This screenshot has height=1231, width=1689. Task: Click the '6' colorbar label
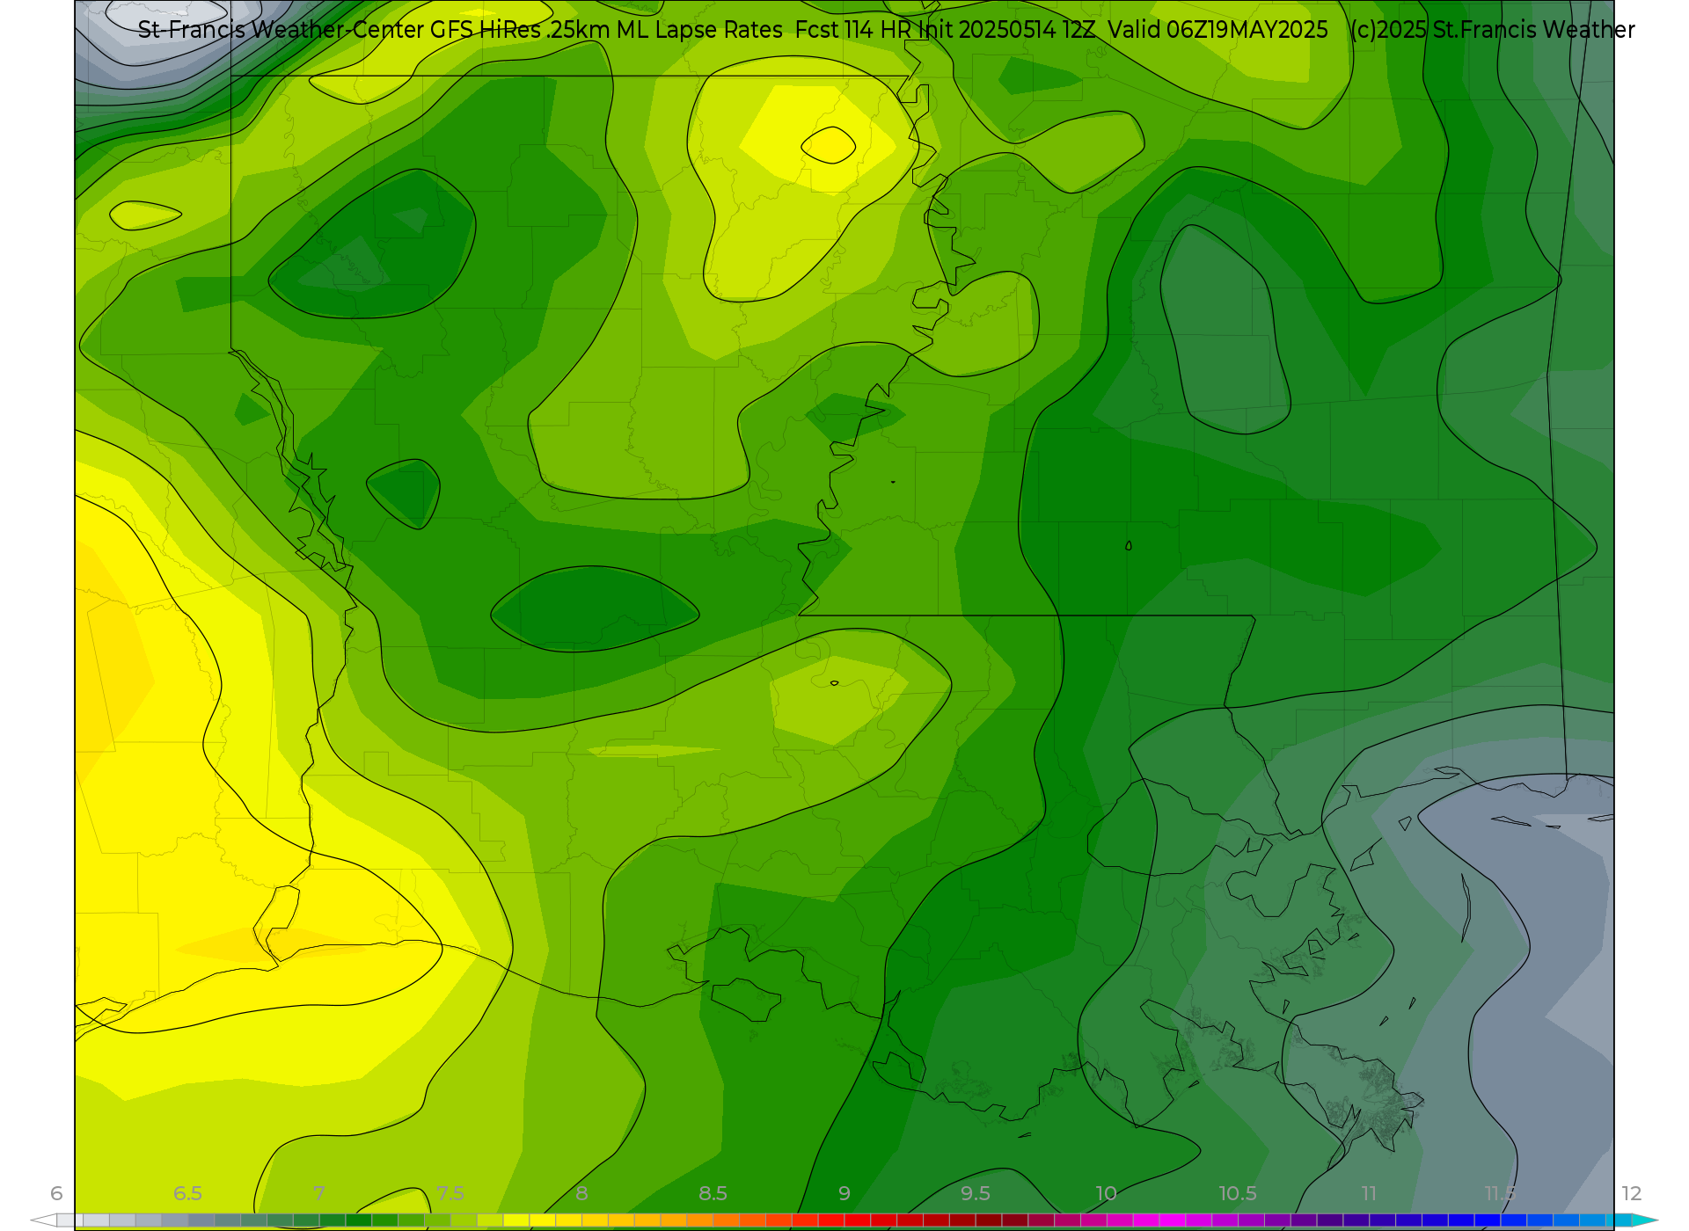coord(56,1193)
